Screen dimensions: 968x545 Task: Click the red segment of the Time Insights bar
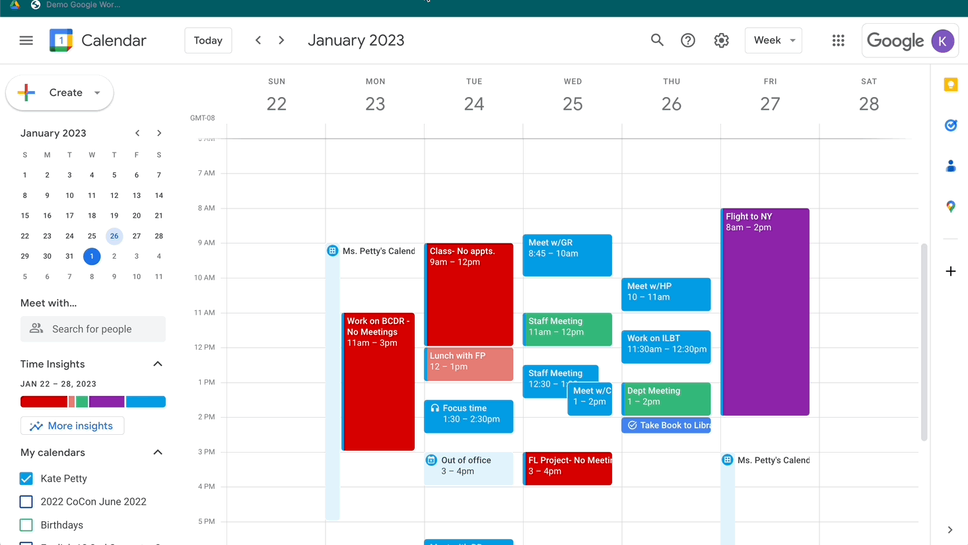click(43, 401)
